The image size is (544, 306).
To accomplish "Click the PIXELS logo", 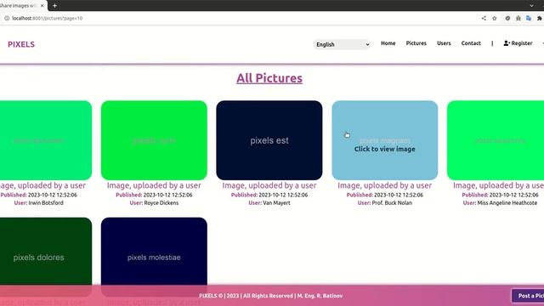I will [21, 44].
